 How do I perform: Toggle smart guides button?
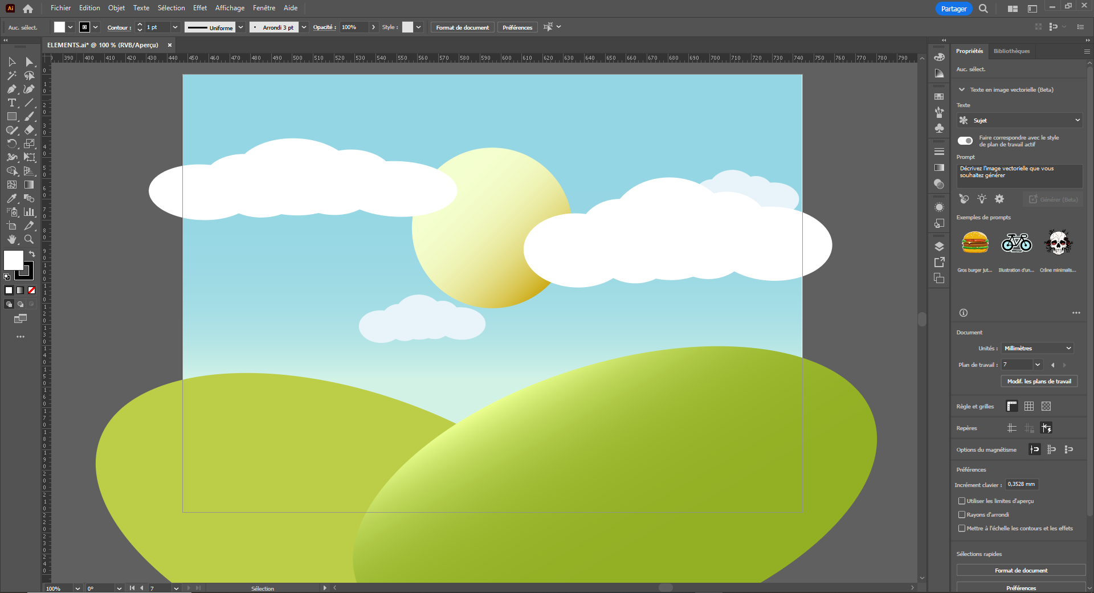tap(1046, 428)
